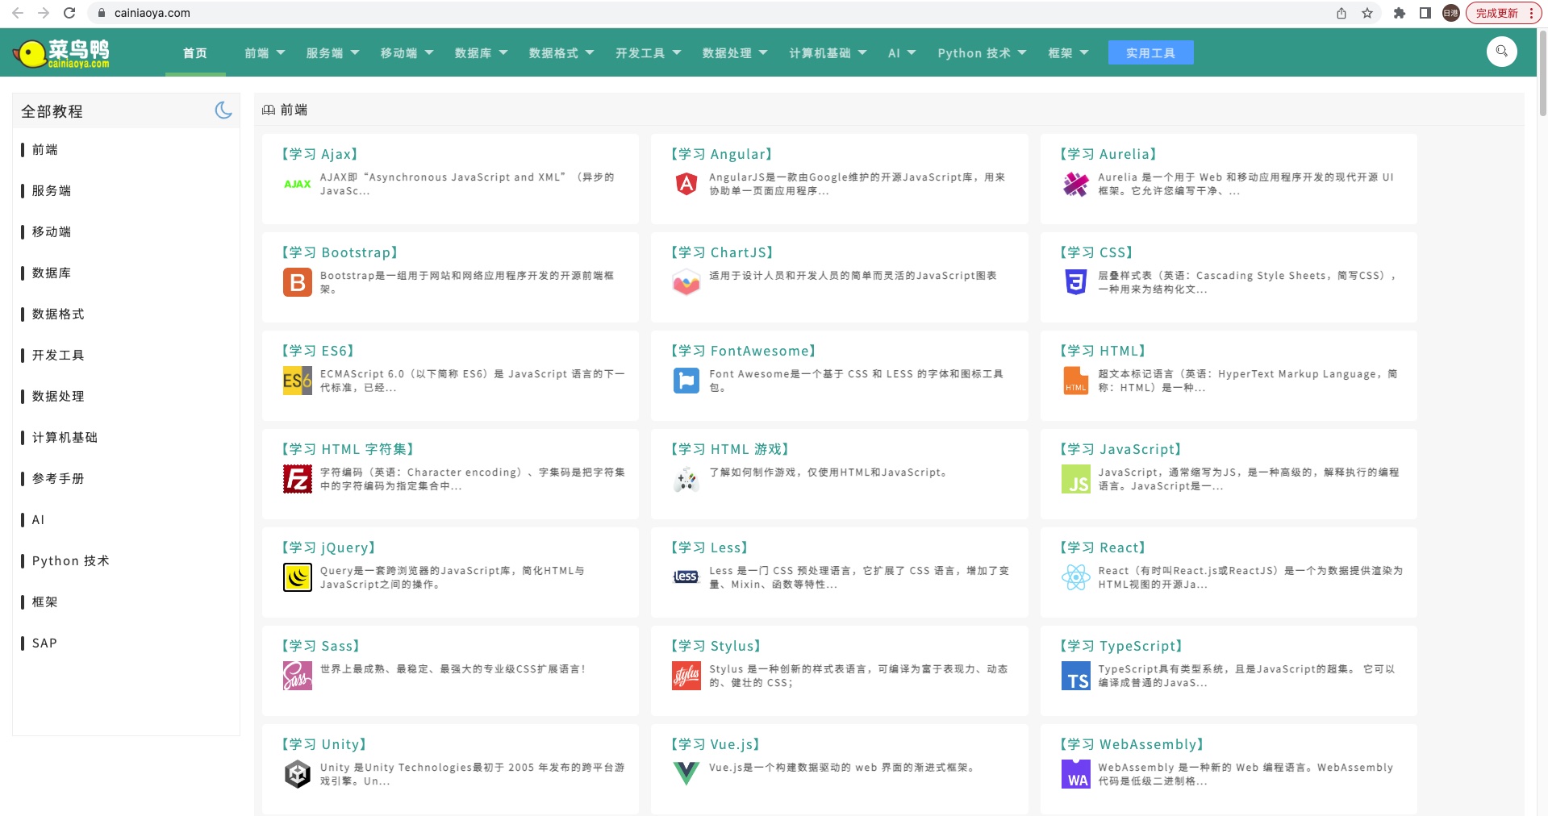Click the ES6 logo icon
Viewport: 1548px width, 816px height.
298,381
